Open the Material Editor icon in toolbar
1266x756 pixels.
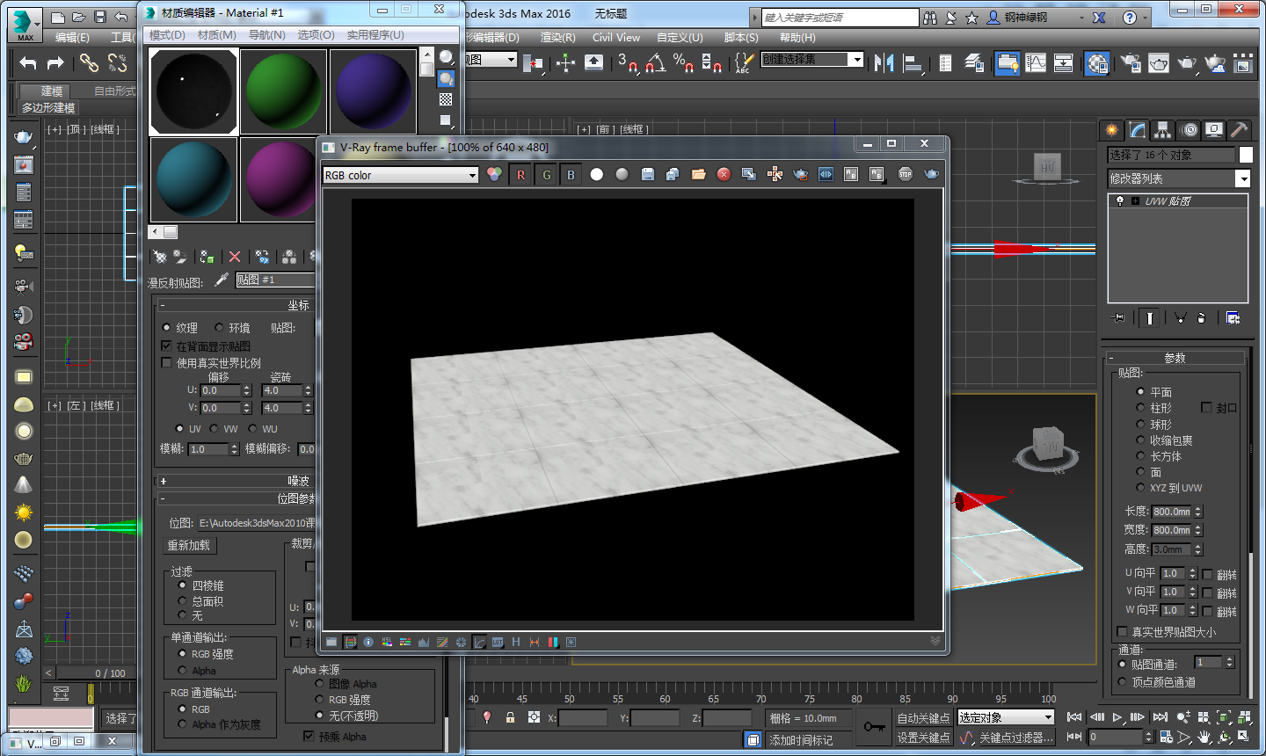coord(1097,62)
